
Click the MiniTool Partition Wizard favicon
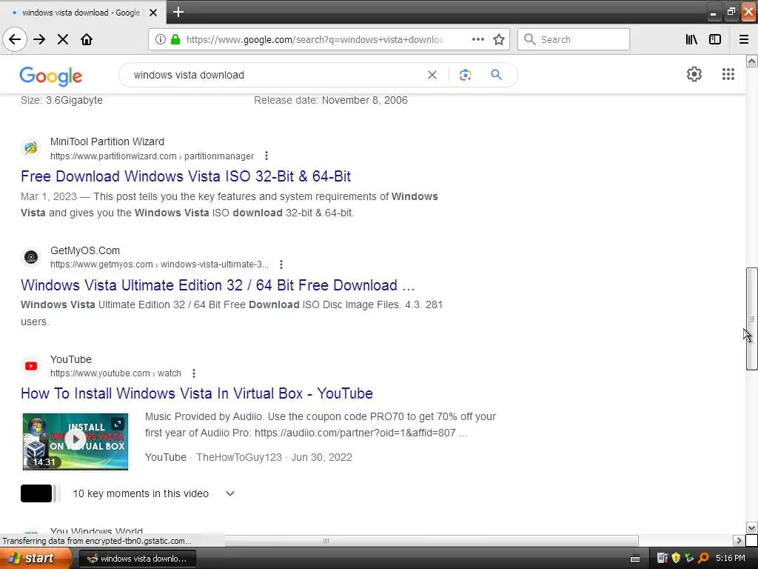pyautogui.click(x=31, y=147)
